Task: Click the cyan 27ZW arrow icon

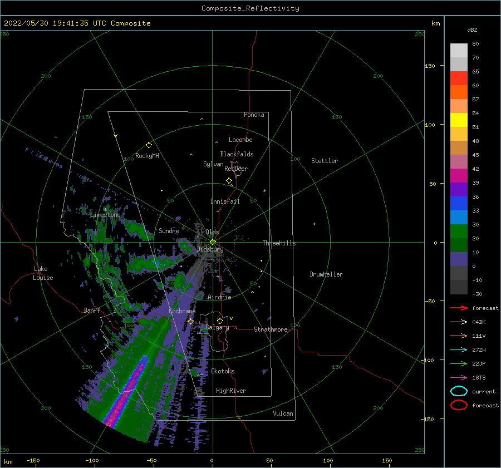Action: click(459, 350)
